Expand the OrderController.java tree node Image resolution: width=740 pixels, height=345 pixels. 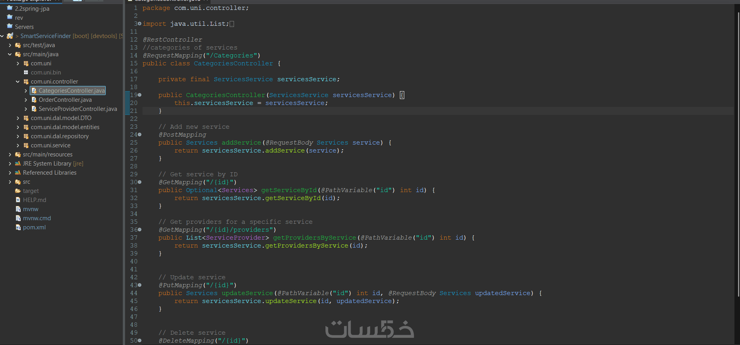click(x=26, y=100)
